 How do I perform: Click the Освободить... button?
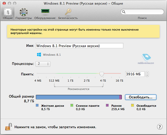140,97
